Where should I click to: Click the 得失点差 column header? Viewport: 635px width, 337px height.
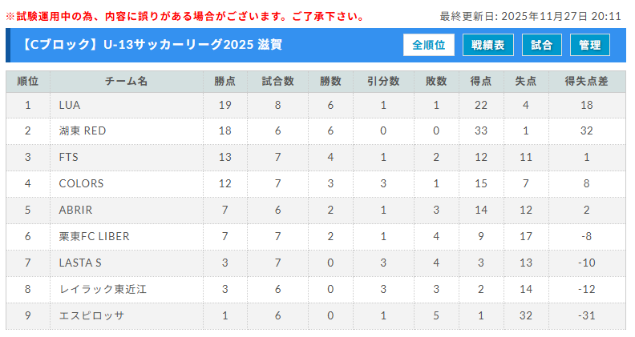point(587,82)
